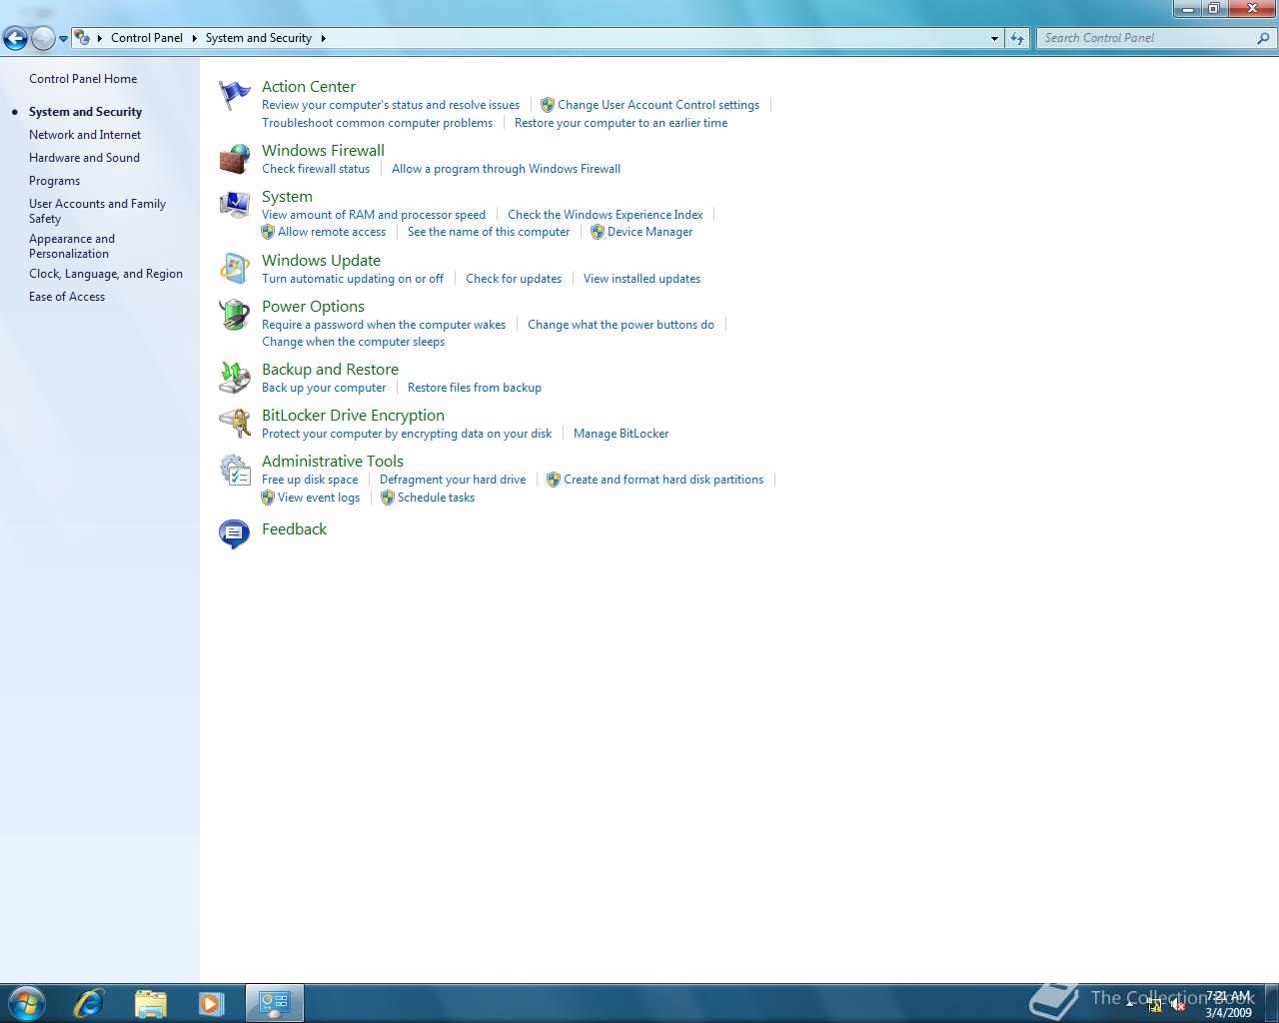Open the Windows Start orb
Viewport: 1279px width, 1023px height.
[x=26, y=1003]
